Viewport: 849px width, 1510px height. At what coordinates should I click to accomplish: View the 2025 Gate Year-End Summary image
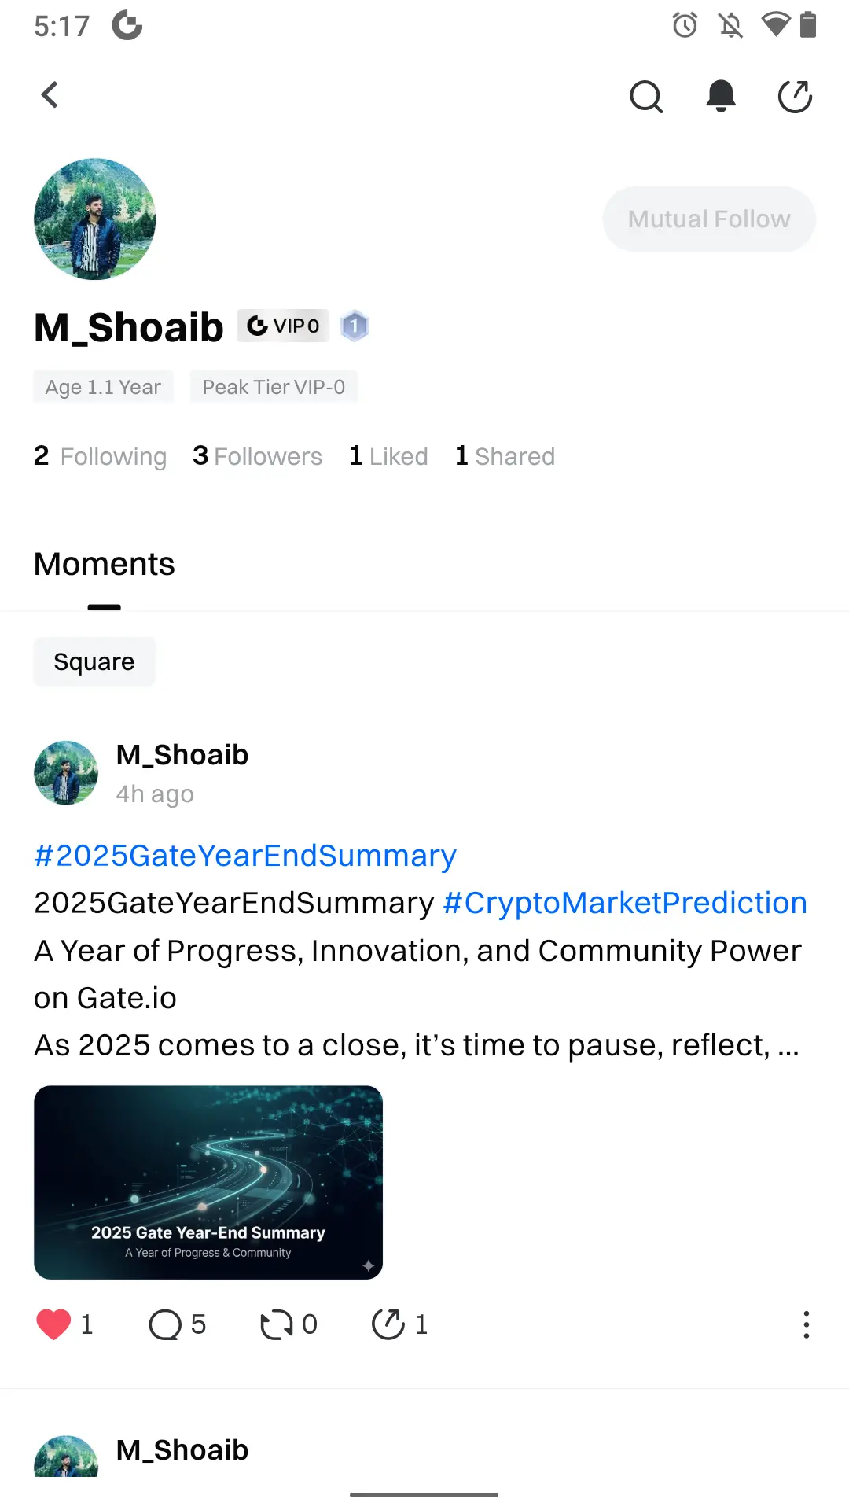[x=208, y=1182]
